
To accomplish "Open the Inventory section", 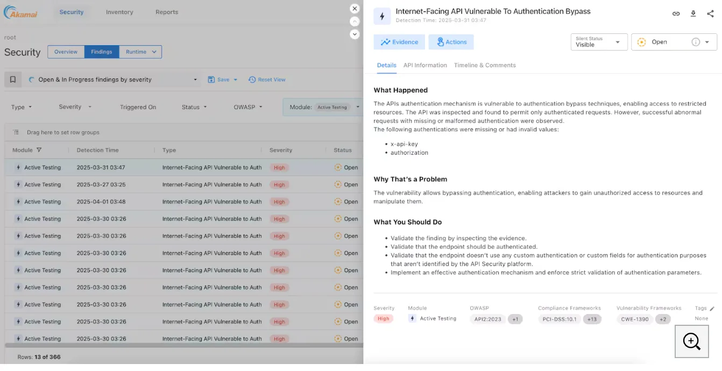I will [119, 12].
